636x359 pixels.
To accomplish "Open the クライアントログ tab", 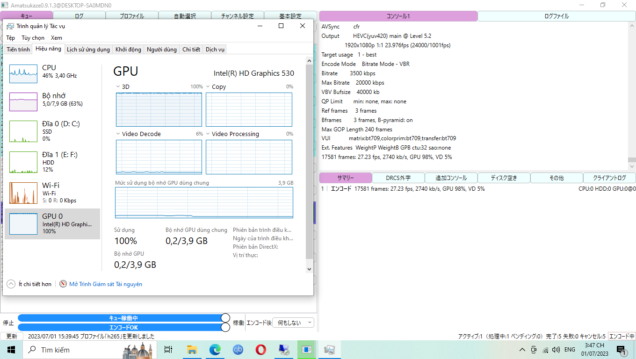I will (609, 178).
